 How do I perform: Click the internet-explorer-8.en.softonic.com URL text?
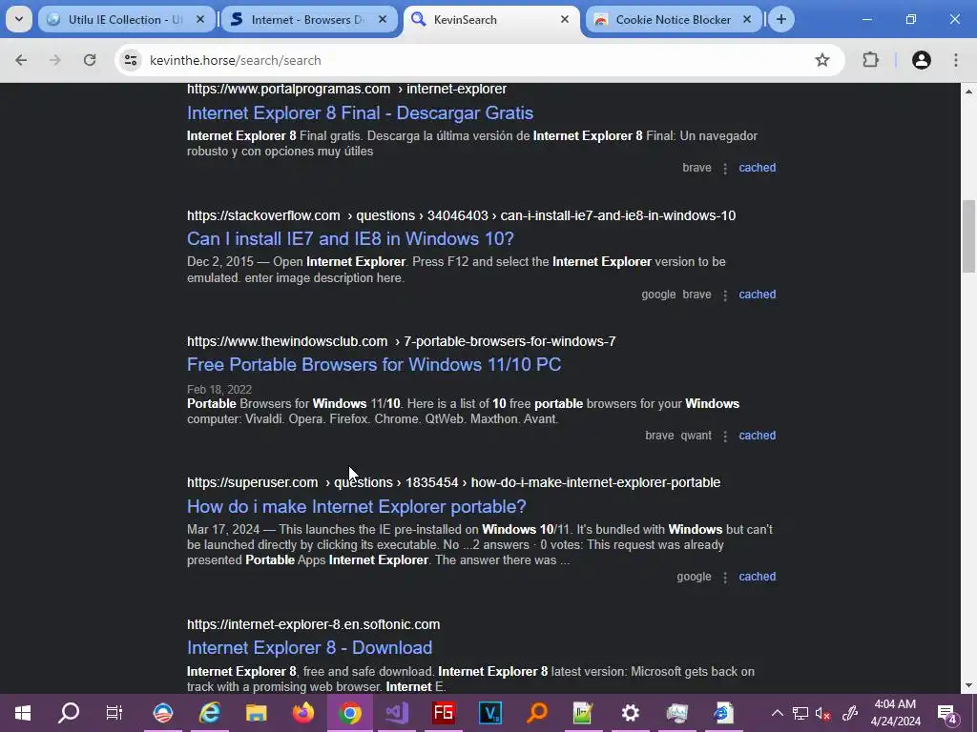(313, 624)
